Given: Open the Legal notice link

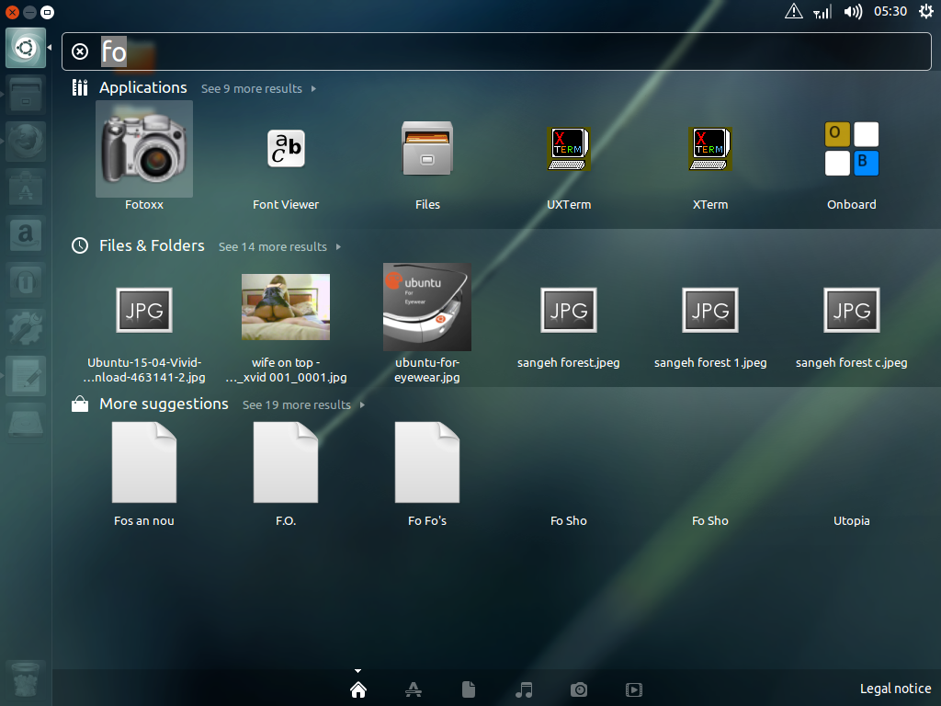Looking at the screenshot, I should point(895,689).
